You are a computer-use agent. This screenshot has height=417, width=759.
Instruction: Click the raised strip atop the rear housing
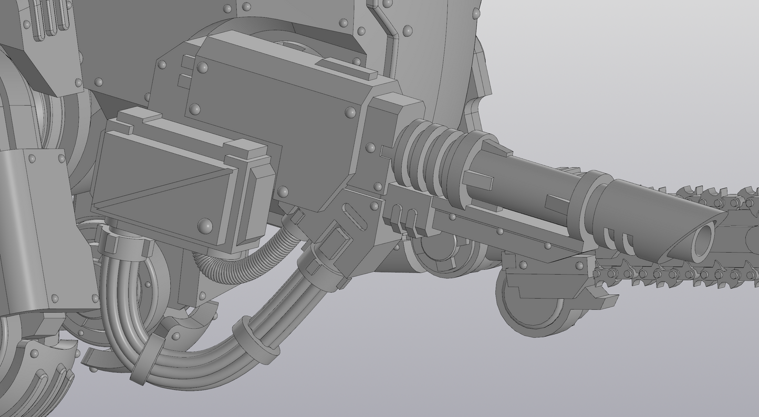tap(347, 69)
